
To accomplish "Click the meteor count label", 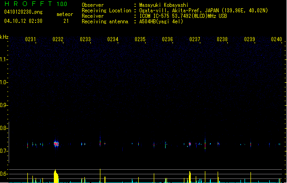I will pyautogui.click(x=65, y=14).
